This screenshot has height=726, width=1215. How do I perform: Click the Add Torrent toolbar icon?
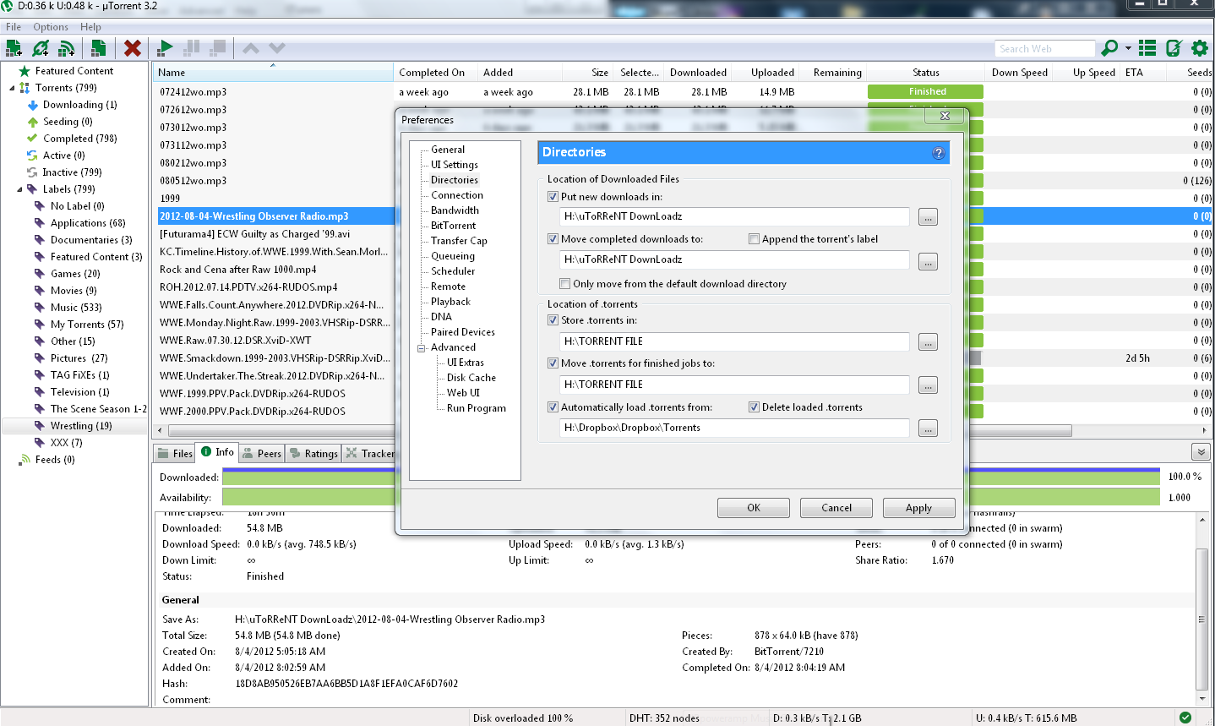pyautogui.click(x=14, y=48)
